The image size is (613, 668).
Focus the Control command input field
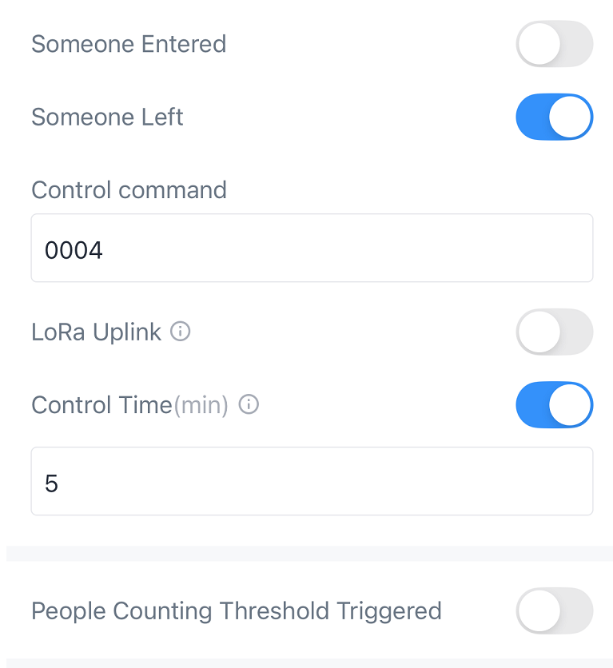click(312, 249)
